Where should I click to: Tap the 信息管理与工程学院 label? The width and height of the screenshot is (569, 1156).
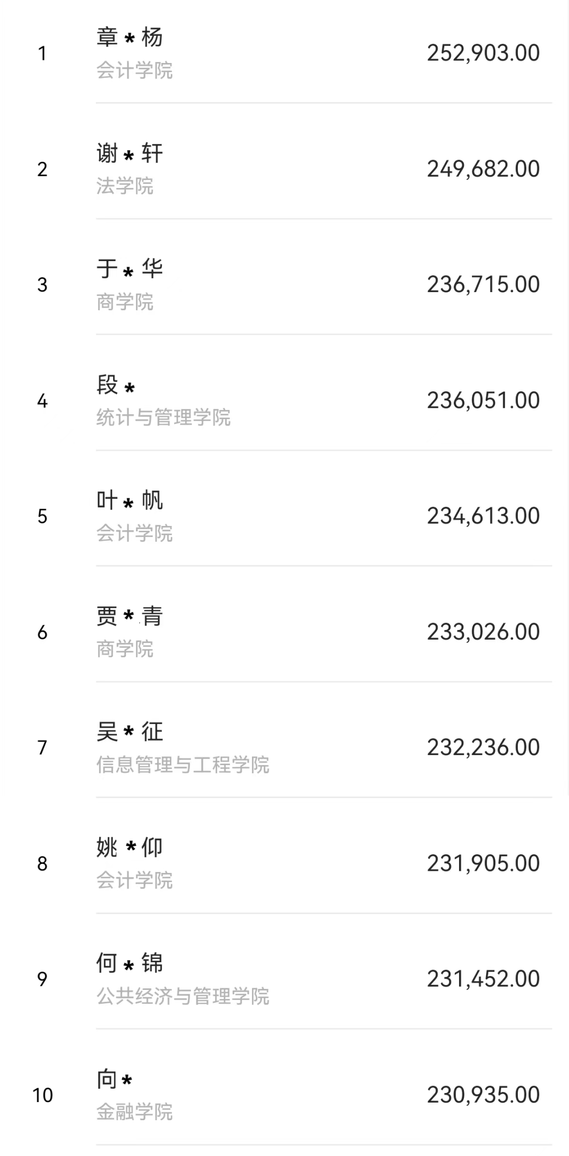tap(183, 765)
